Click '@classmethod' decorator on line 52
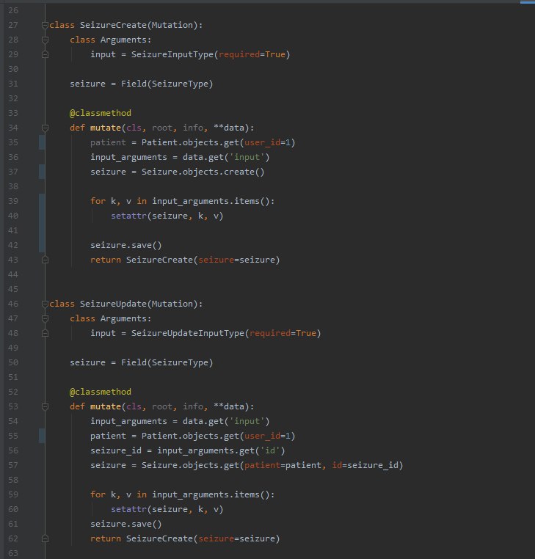The image size is (535, 559). pyautogui.click(x=101, y=392)
